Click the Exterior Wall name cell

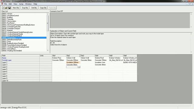(73, 58)
